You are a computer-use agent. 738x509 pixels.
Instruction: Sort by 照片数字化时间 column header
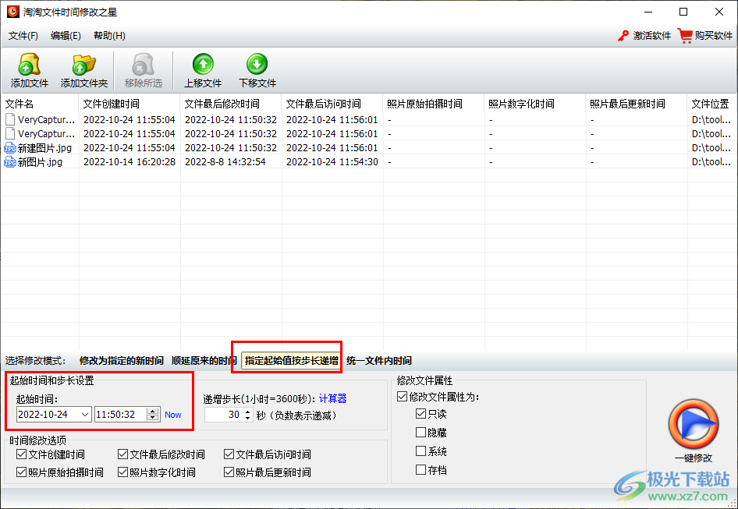click(535, 104)
